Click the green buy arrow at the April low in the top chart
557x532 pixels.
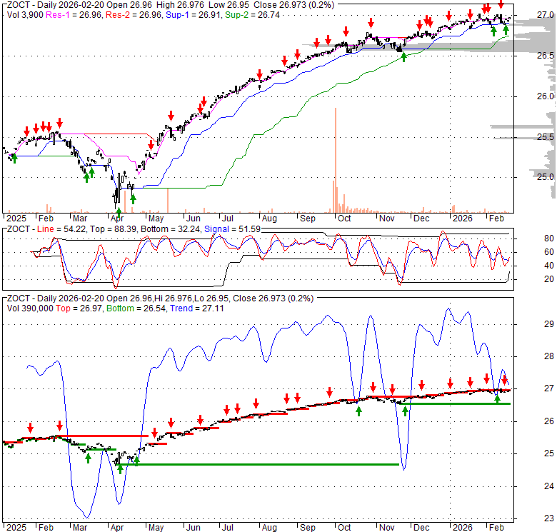tap(119, 211)
